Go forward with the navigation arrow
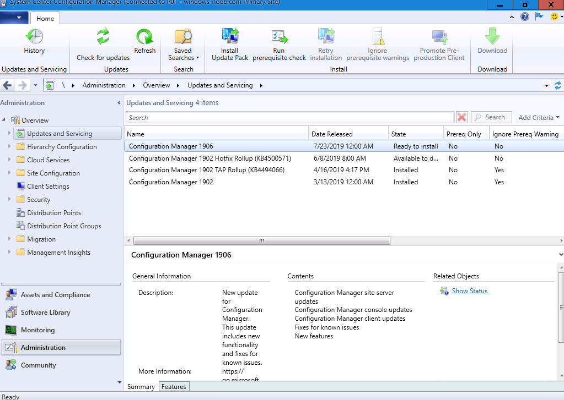Image resolution: width=564 pixels, height=400 pixels. pos(22,85)
